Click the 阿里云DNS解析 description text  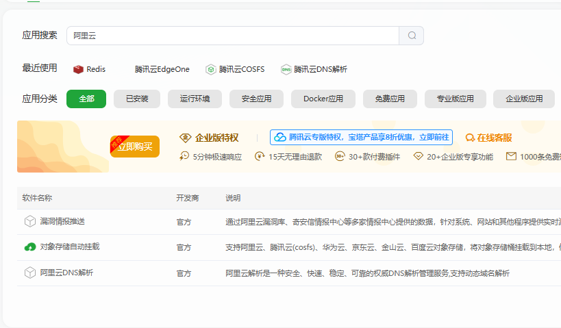(x=367, y=274)
